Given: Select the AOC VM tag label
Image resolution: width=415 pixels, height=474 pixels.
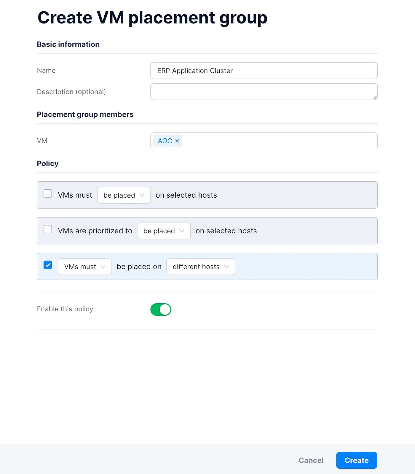Looking at the screenshot, I should [x=165, y=141].
